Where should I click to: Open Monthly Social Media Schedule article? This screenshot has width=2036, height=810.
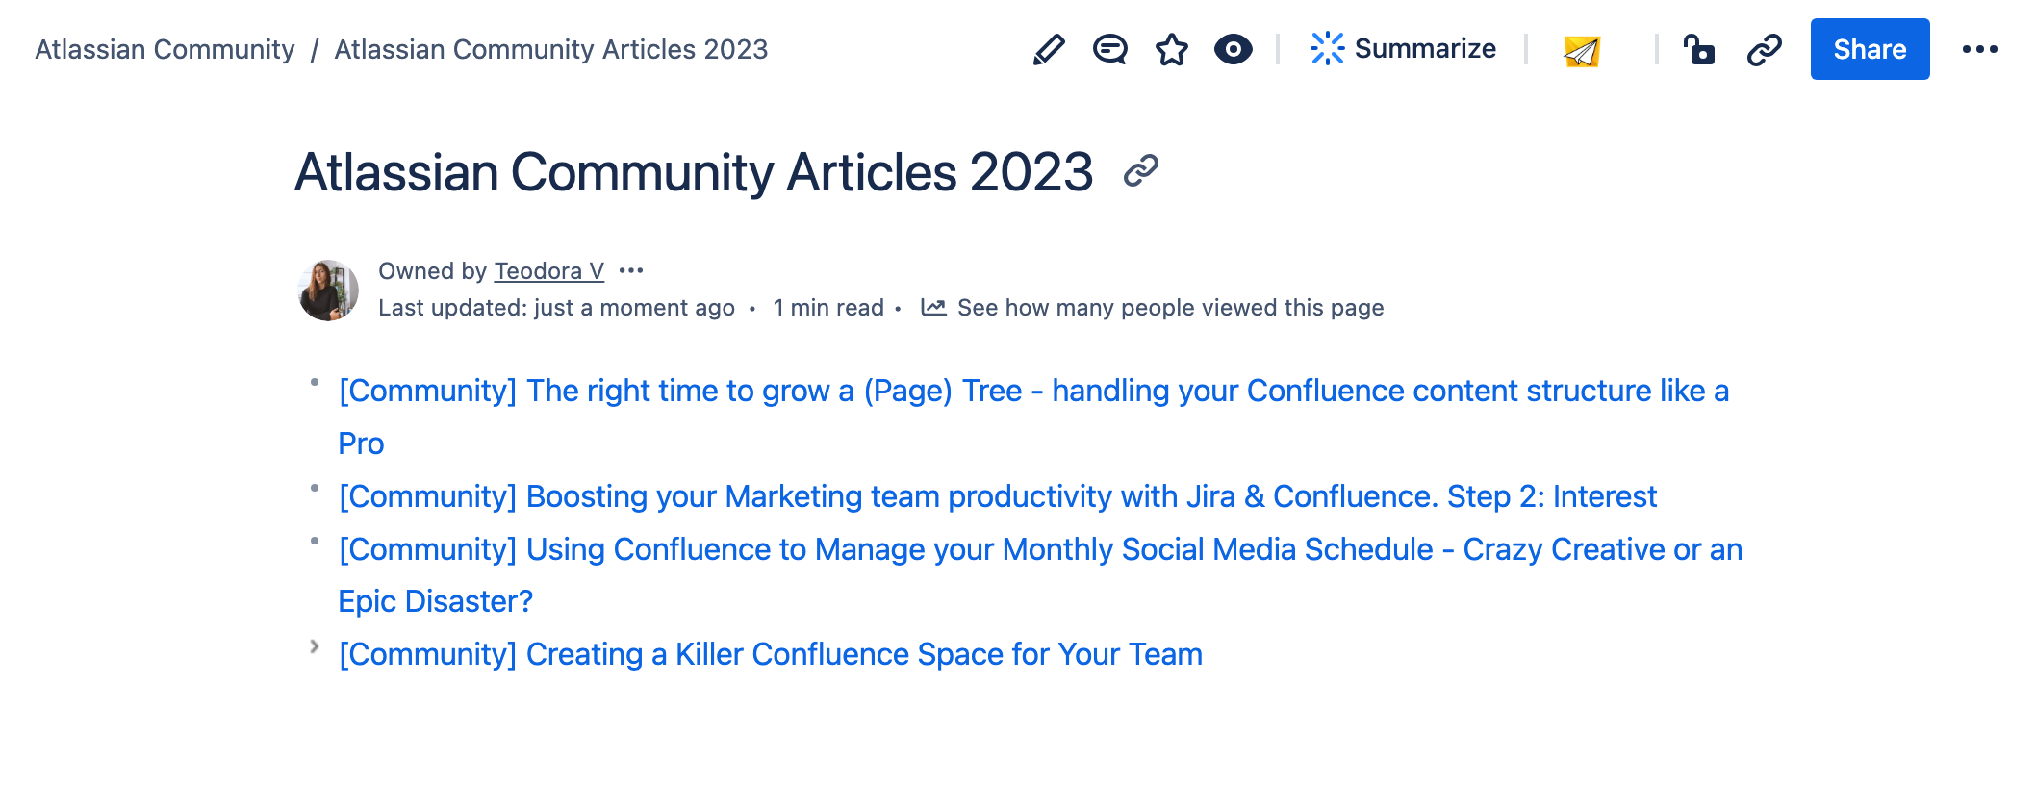(x=1040, y=574)
